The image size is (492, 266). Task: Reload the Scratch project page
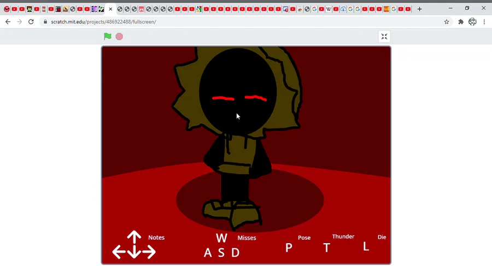click(x=31, y=22)
